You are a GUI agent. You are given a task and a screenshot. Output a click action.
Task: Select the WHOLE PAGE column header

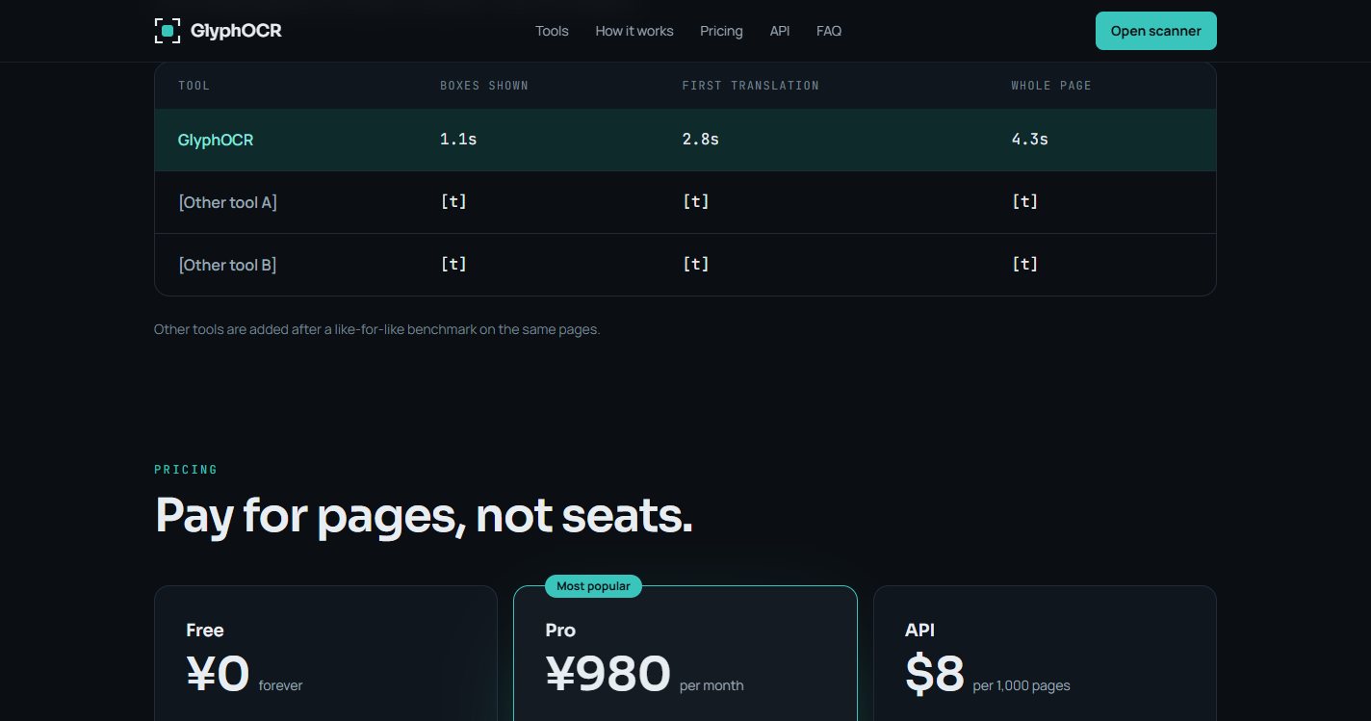coord(1051,86)
